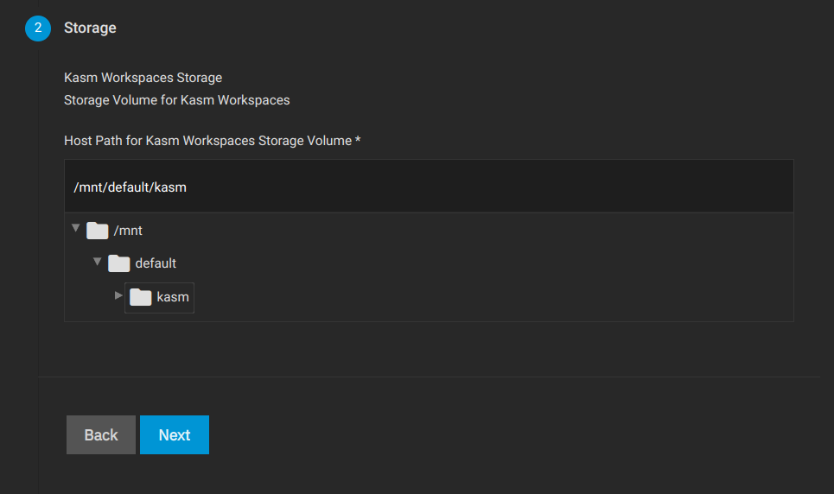Click the Host Path for Kasm label

click(x=208, y=141)
